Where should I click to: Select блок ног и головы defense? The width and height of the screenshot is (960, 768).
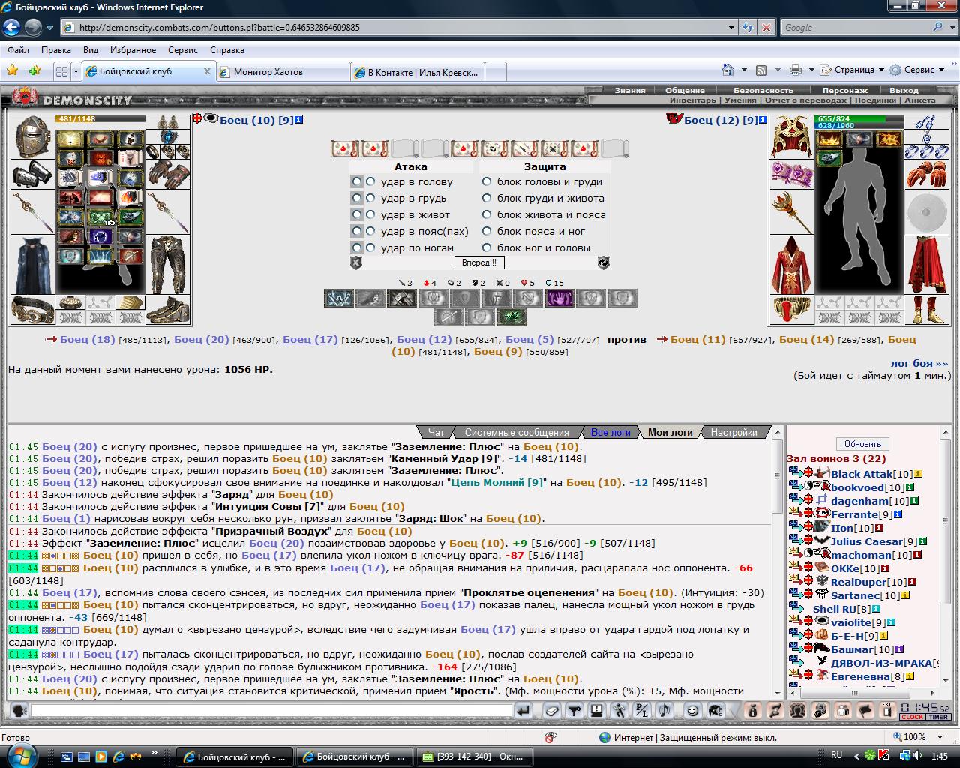[487, 247]
